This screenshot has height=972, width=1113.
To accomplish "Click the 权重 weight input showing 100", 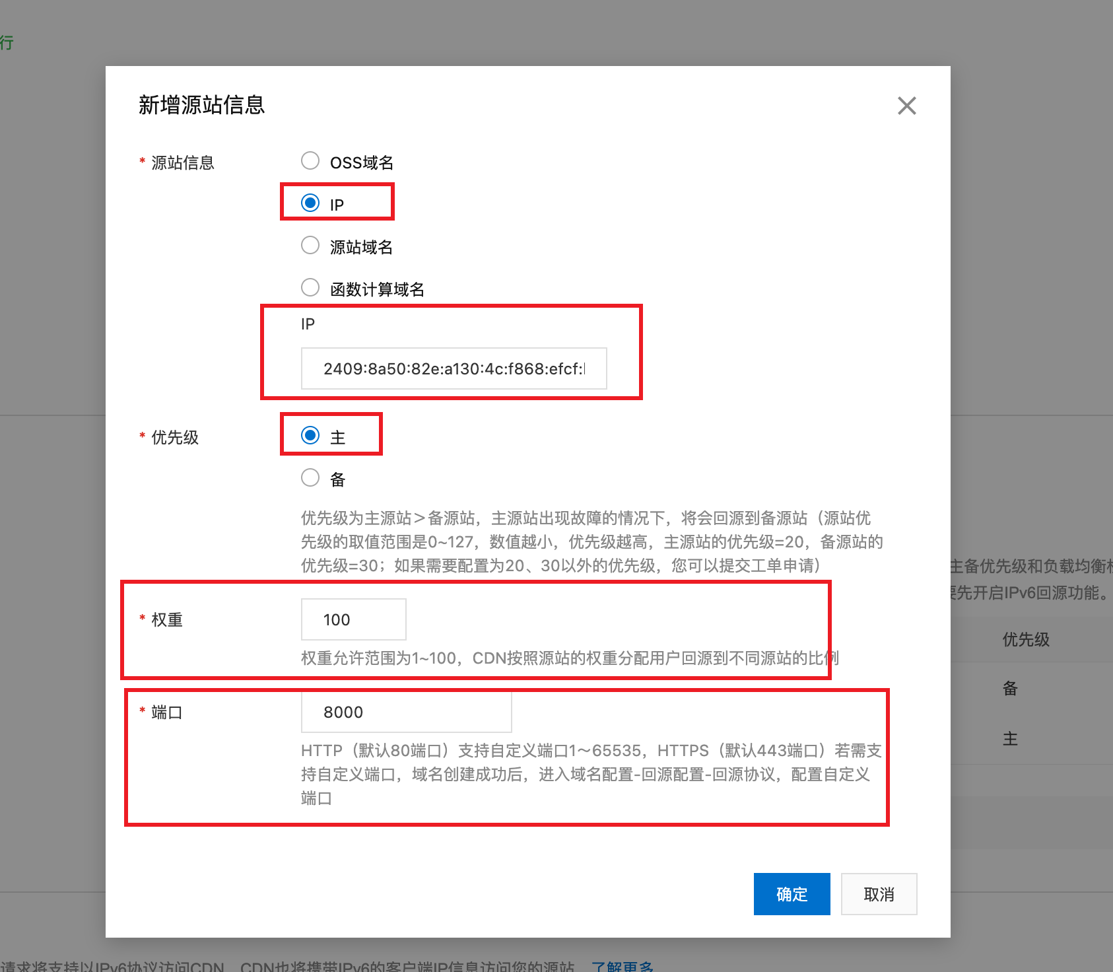I will click(353, 619).
